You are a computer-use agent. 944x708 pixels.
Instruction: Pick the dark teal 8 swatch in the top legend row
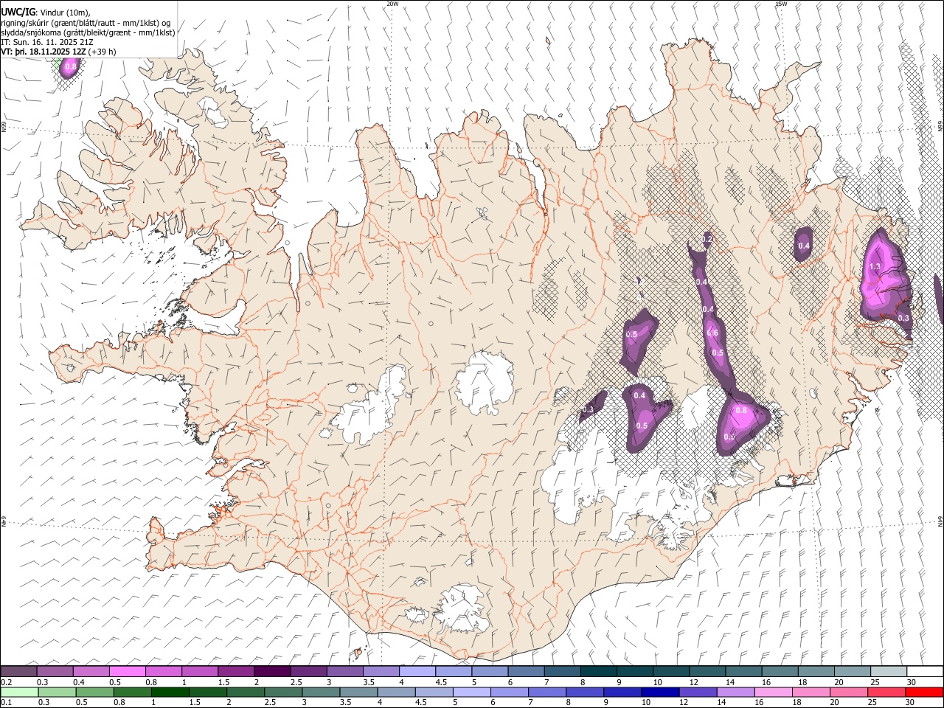point(598,671)
